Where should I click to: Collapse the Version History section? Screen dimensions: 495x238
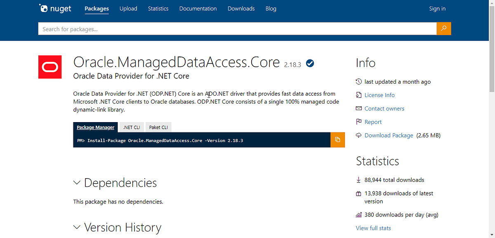[77, 227]
